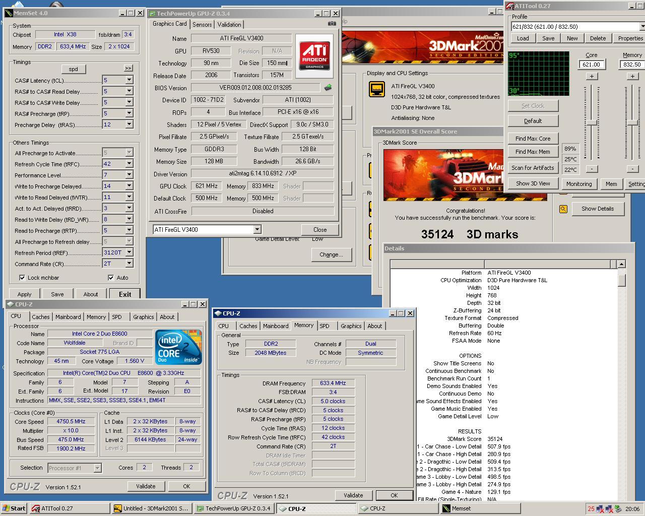The height and width of the screenshot is (516, 645).
Task: Click Scan for Artifacts in ATITool
Action: click(x=533, y=168)
